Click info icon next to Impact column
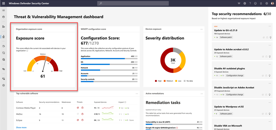This screenshot has height=130, width=276. 125,102
